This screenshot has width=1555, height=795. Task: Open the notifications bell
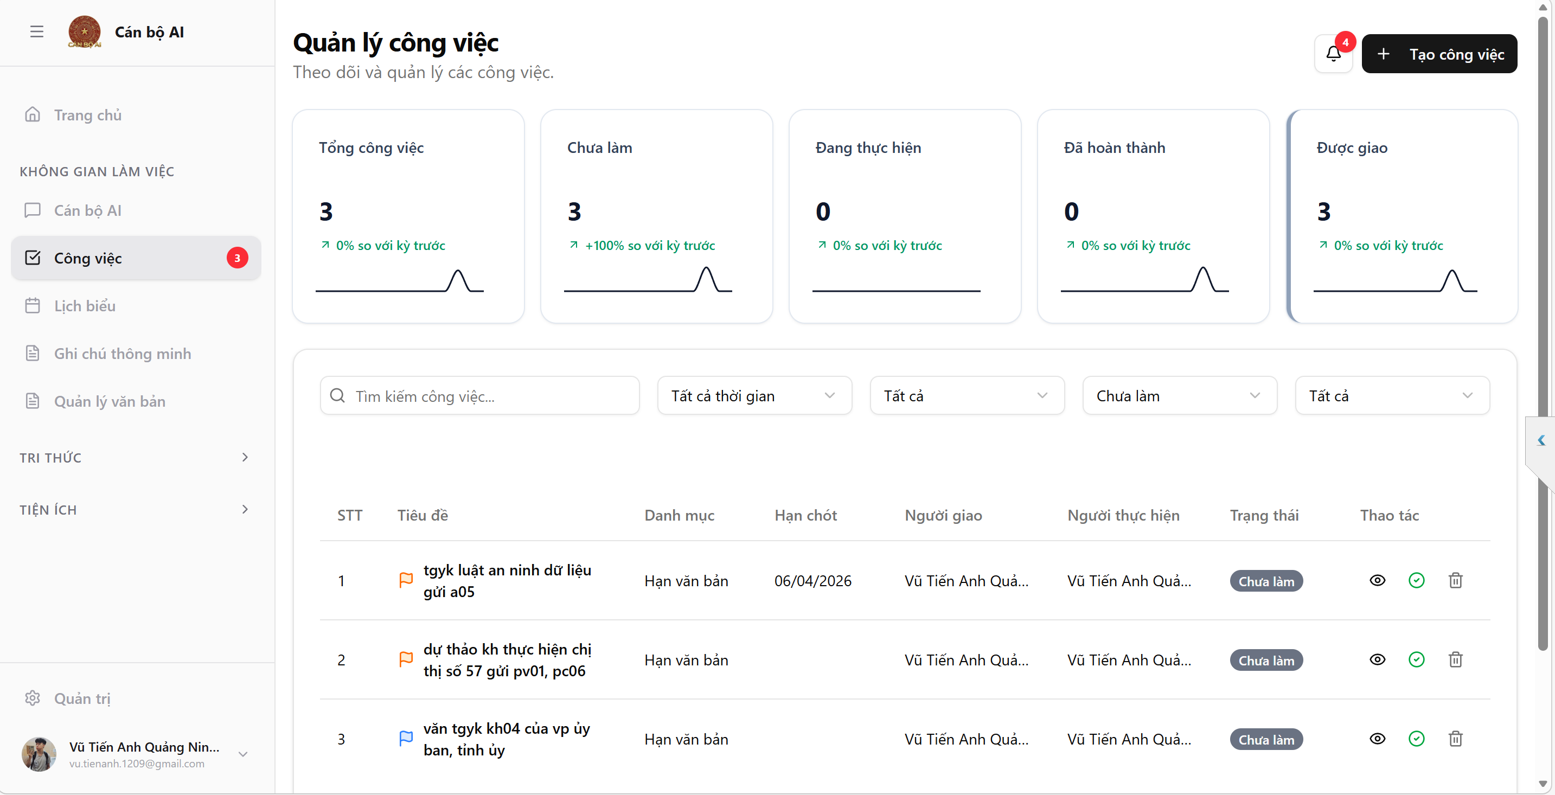pos(1334,54)
